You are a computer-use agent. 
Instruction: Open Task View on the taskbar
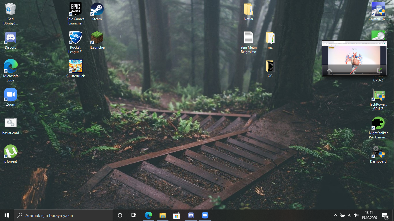pos(134,215)
